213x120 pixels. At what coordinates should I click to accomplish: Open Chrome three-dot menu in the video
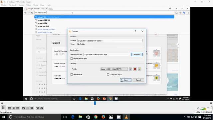pyautogui.click(x=188, y=13)
